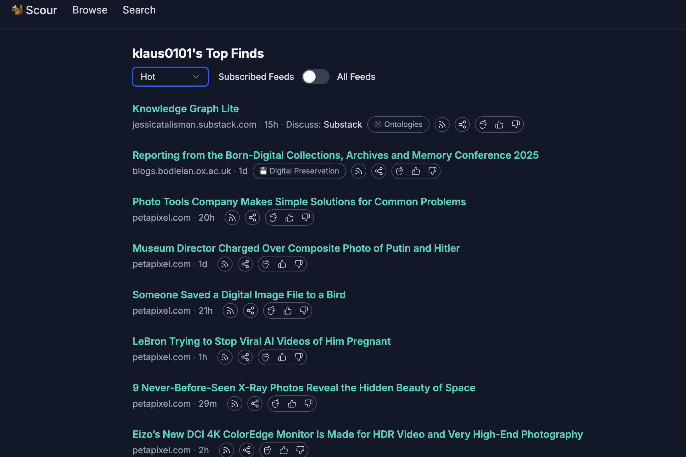Select the All Feeds label option
Screen dimensions: 686x457
pyautogui.click(x=356, y=77)
